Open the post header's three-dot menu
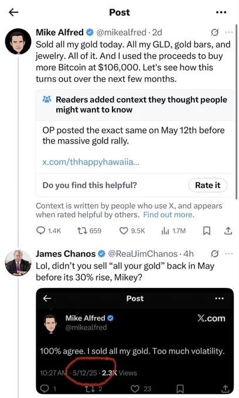The height and width of the screenshot is (398, 239). point(221,12)
